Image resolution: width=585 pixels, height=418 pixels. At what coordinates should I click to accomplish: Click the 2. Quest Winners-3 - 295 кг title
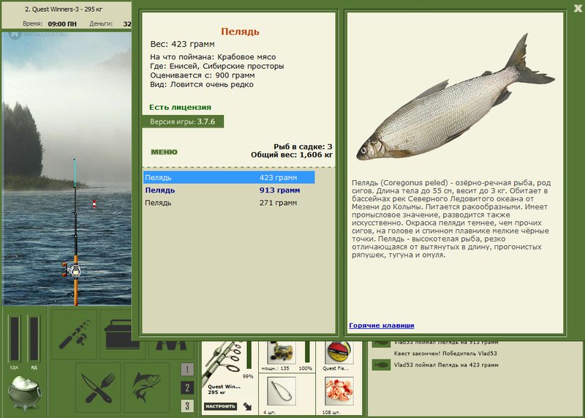pyautogui.click(x=64, y=10)
